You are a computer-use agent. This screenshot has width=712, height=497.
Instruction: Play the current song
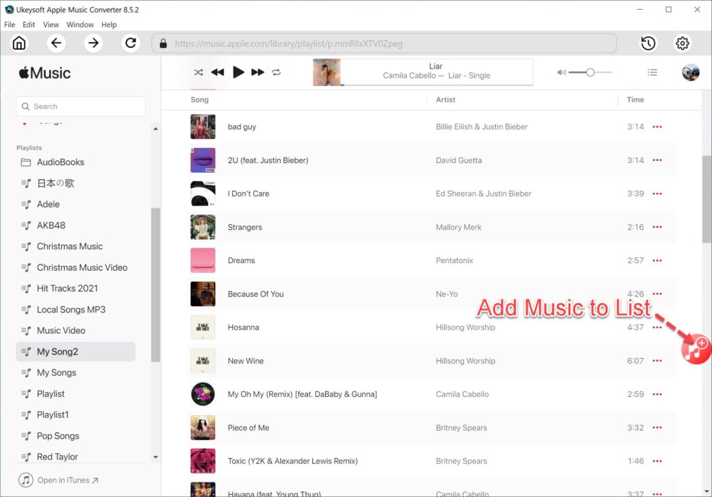tap(238, 72)
